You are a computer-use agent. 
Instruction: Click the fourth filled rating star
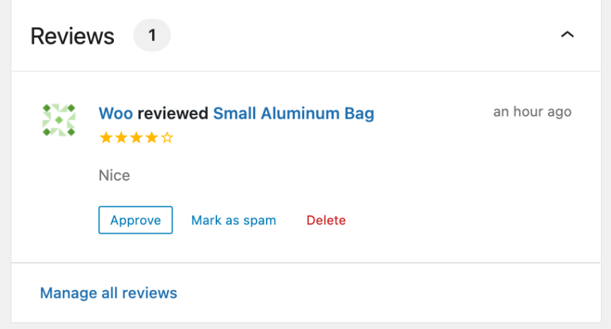[151, 138]
